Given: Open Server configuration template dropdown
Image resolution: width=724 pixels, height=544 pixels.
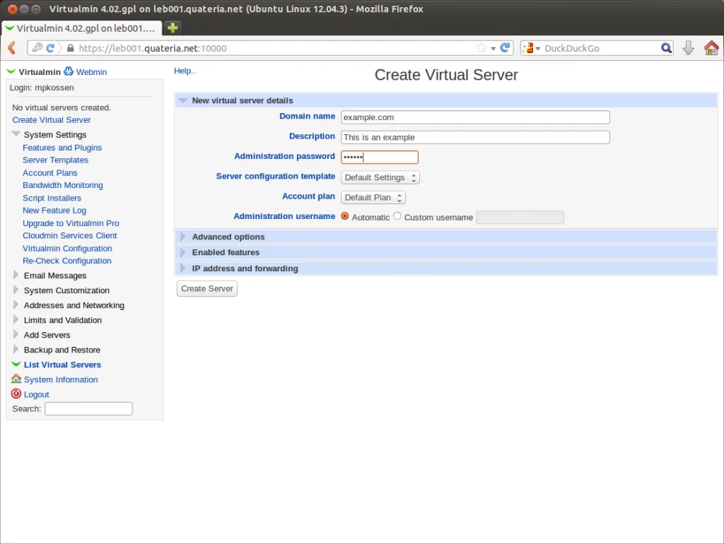Looking at the screenshot, I should [x=380, y=177].
